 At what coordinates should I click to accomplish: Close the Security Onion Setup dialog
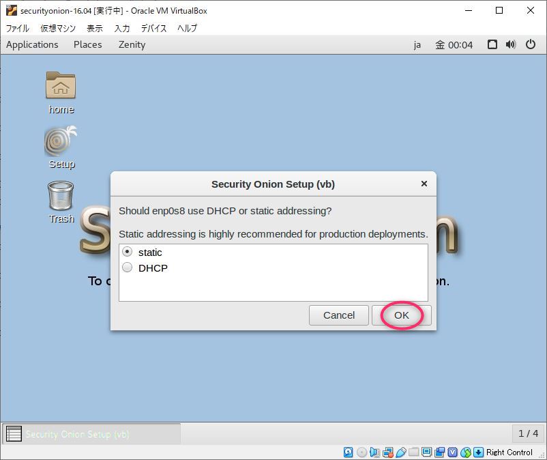[424, 184]
